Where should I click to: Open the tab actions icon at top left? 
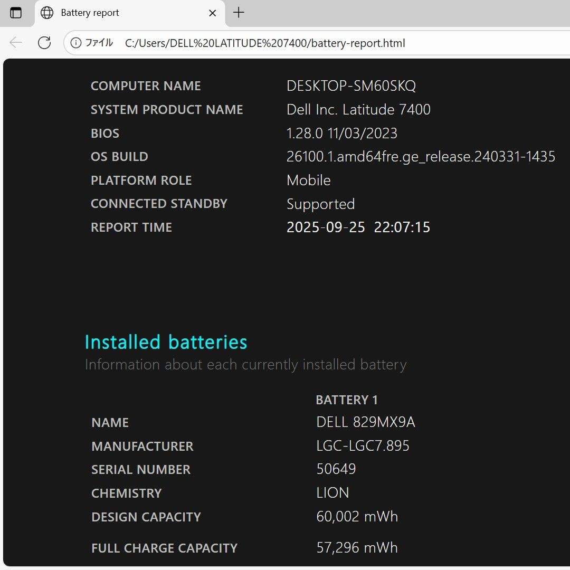[16, 13]
